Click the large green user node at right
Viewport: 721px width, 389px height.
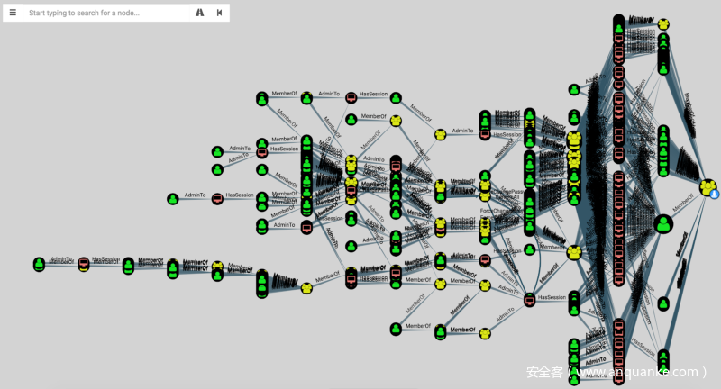point(663,223)
